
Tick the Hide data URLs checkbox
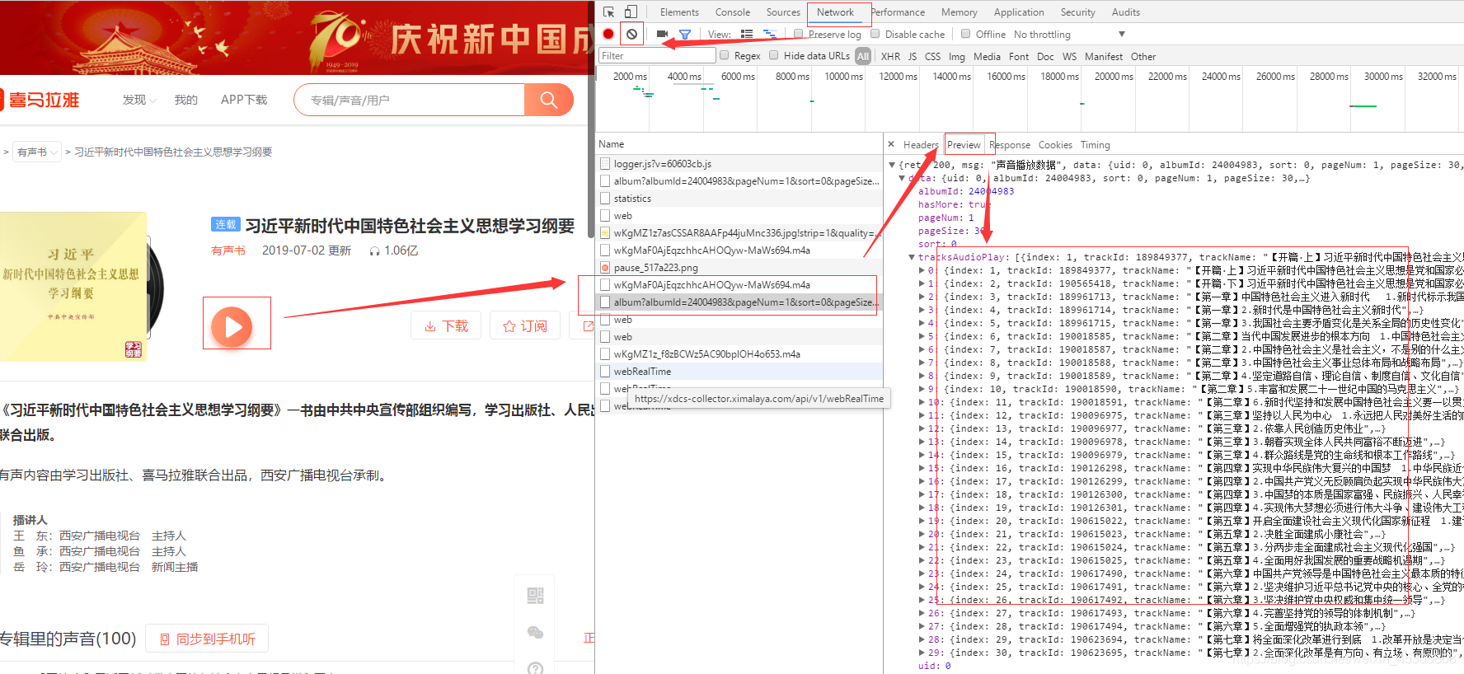[x=773, y=55]
